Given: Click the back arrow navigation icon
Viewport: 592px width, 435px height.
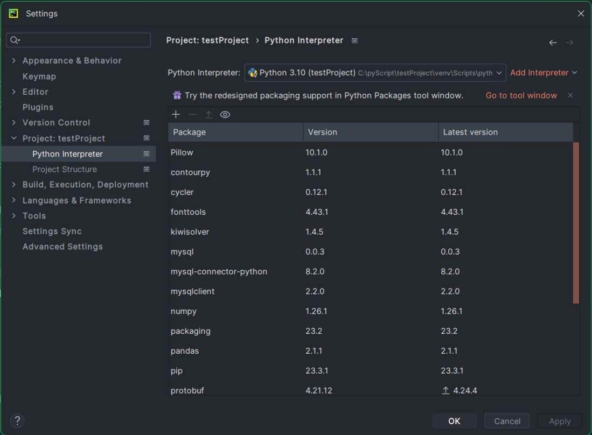Looking at the screenshot, I should [x=553, y=43].
